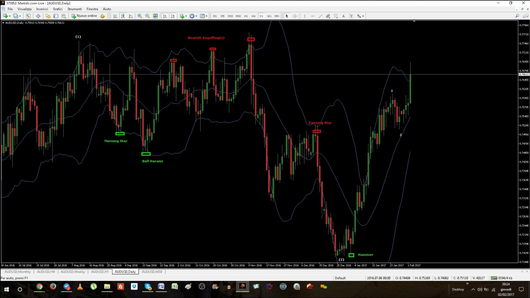Expand the new chart dropdown arrow
Image resolution: width=530 pixels, height=298 pixels.
(10, 16)
